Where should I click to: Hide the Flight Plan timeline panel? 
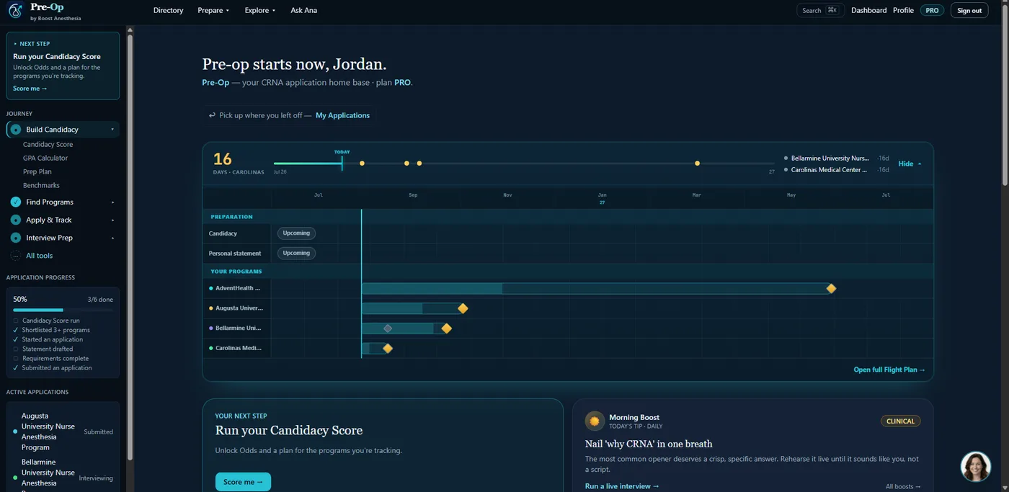(x=910, y=164)
